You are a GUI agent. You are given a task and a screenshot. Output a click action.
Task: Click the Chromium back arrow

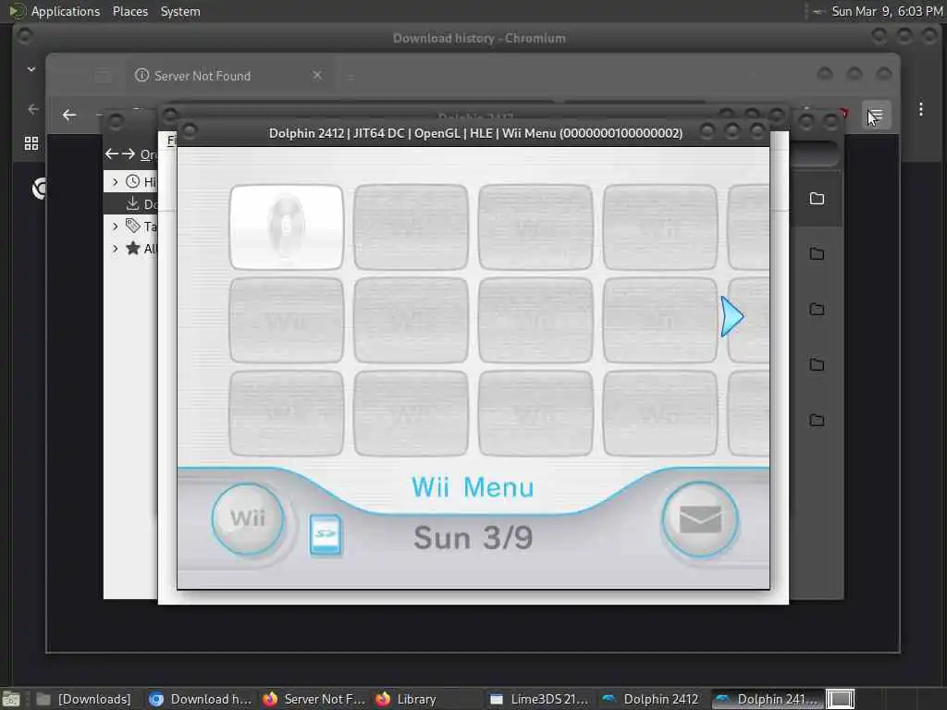click(33, 109)
